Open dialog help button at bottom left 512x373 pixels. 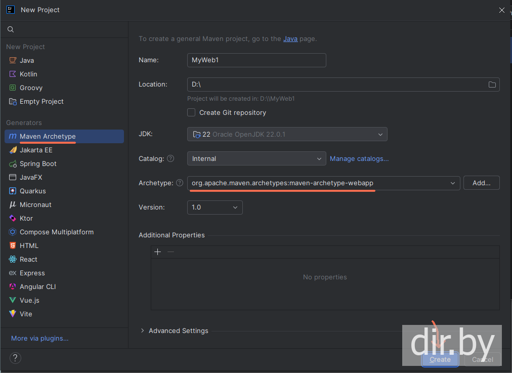(15, 358)
